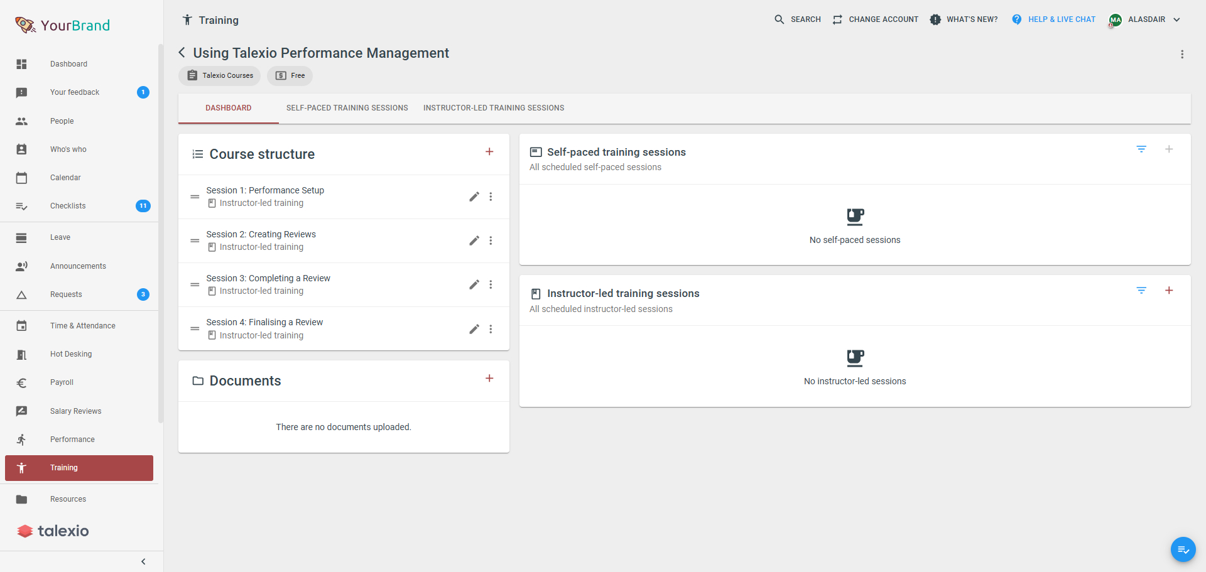Open the Calendar page
The height and width of the screenshot is (572, 1206).
coord(79,178)
